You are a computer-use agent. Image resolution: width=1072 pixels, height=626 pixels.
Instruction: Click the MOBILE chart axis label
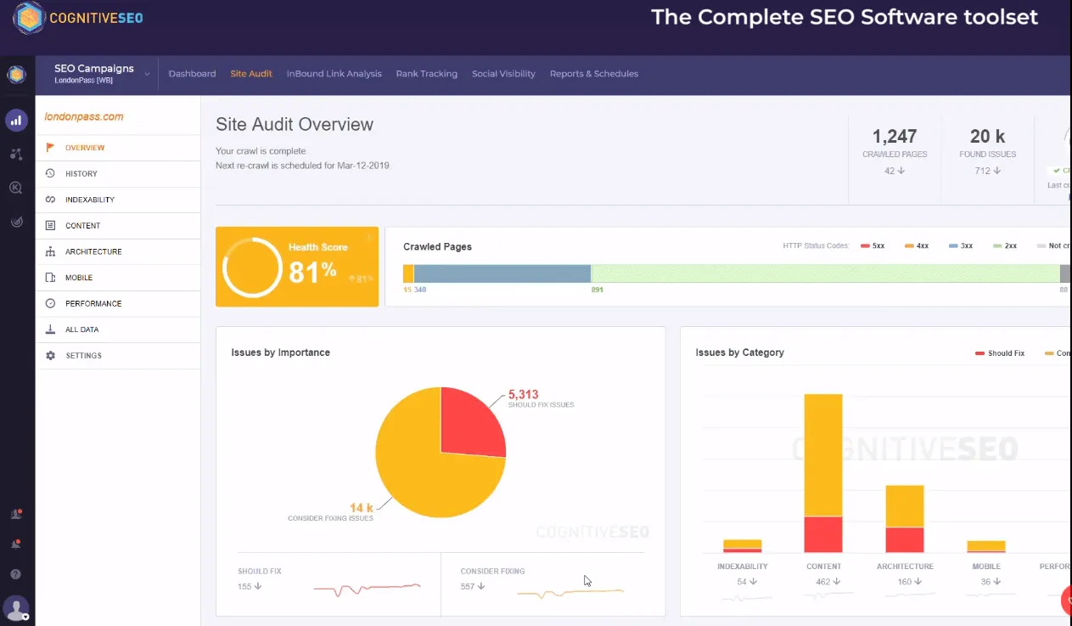click(986, 567)
